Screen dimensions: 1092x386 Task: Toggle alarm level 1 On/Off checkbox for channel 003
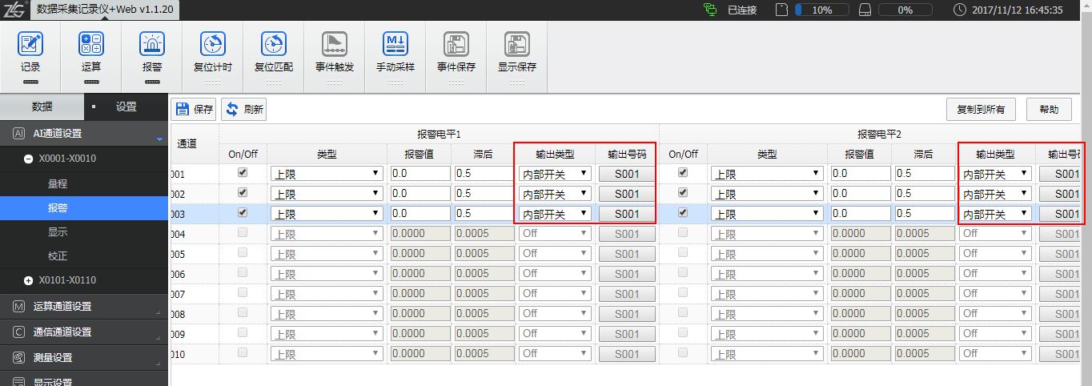(x=243, y=212)
